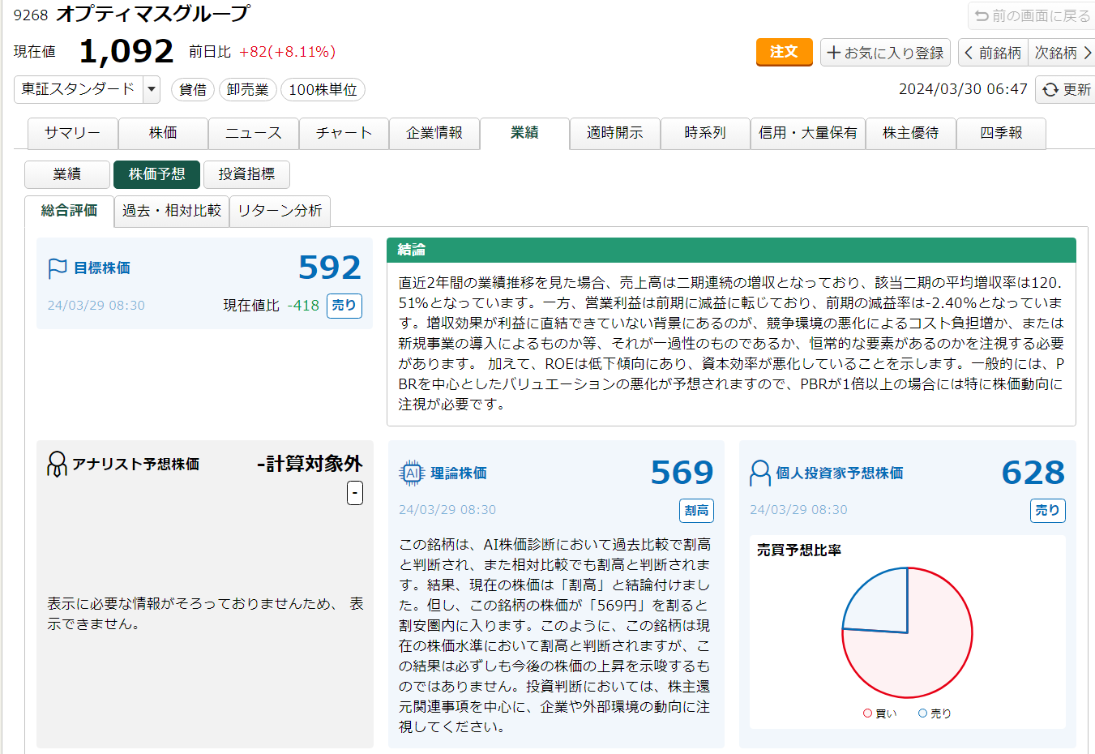The image size is (1095, 754).
Task: Click the refresh arrow icon on 更新
Action: coord(1051,90)
